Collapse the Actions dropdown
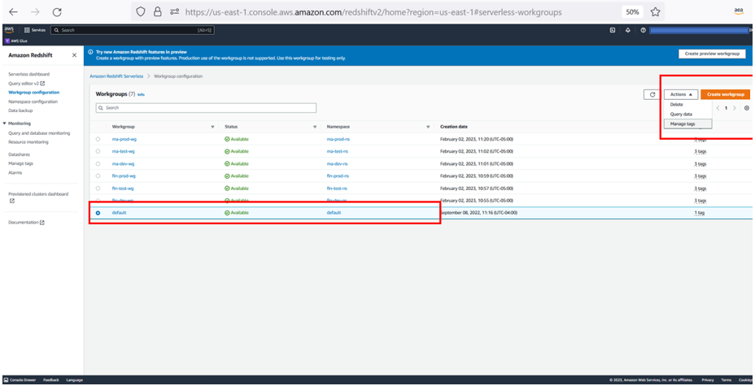This screenshot has width=755, height=386. (681, 95)
